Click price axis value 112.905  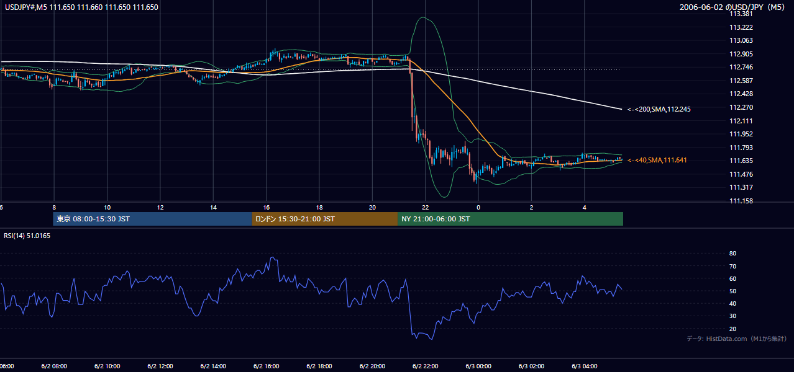pos(741,54)
